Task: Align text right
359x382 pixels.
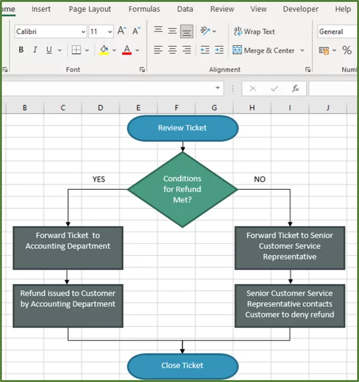Action: point(187,50)
